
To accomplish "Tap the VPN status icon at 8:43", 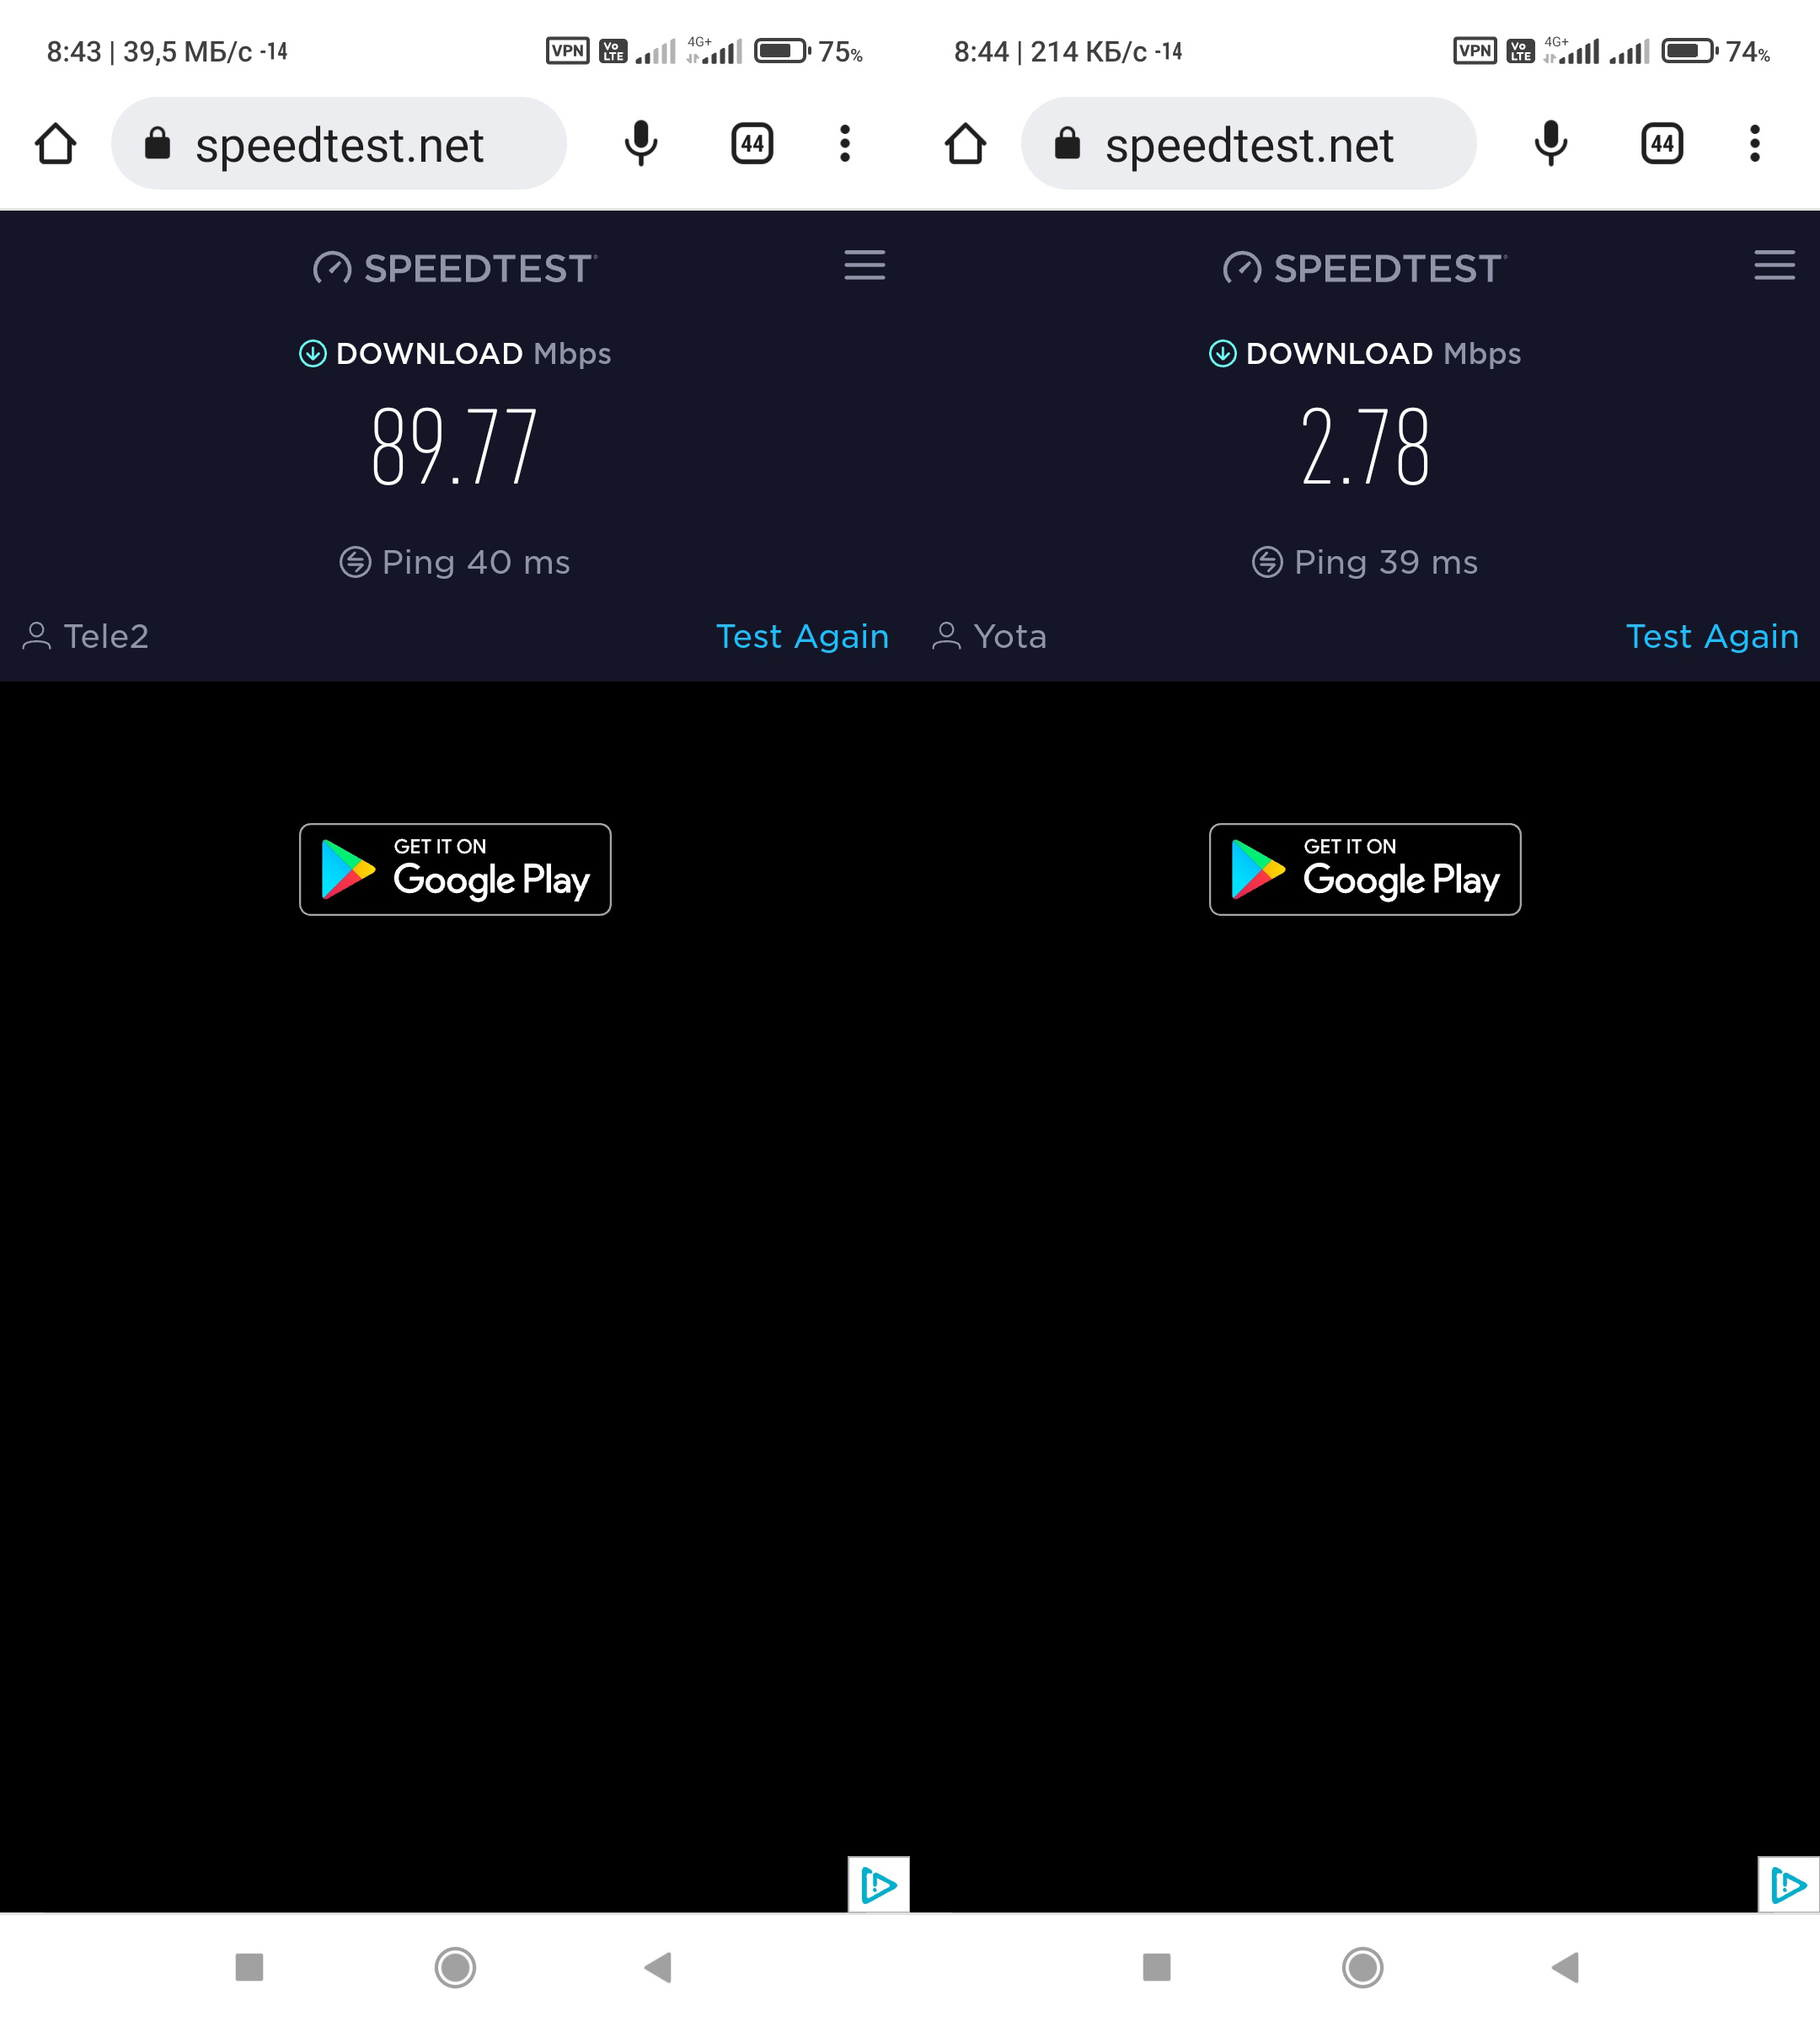I will tap(568, 50).
